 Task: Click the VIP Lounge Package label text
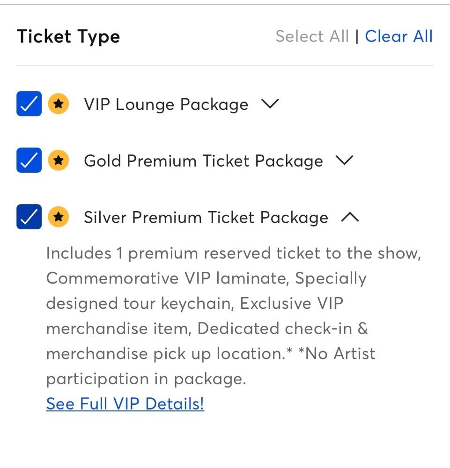click(166, 104)
